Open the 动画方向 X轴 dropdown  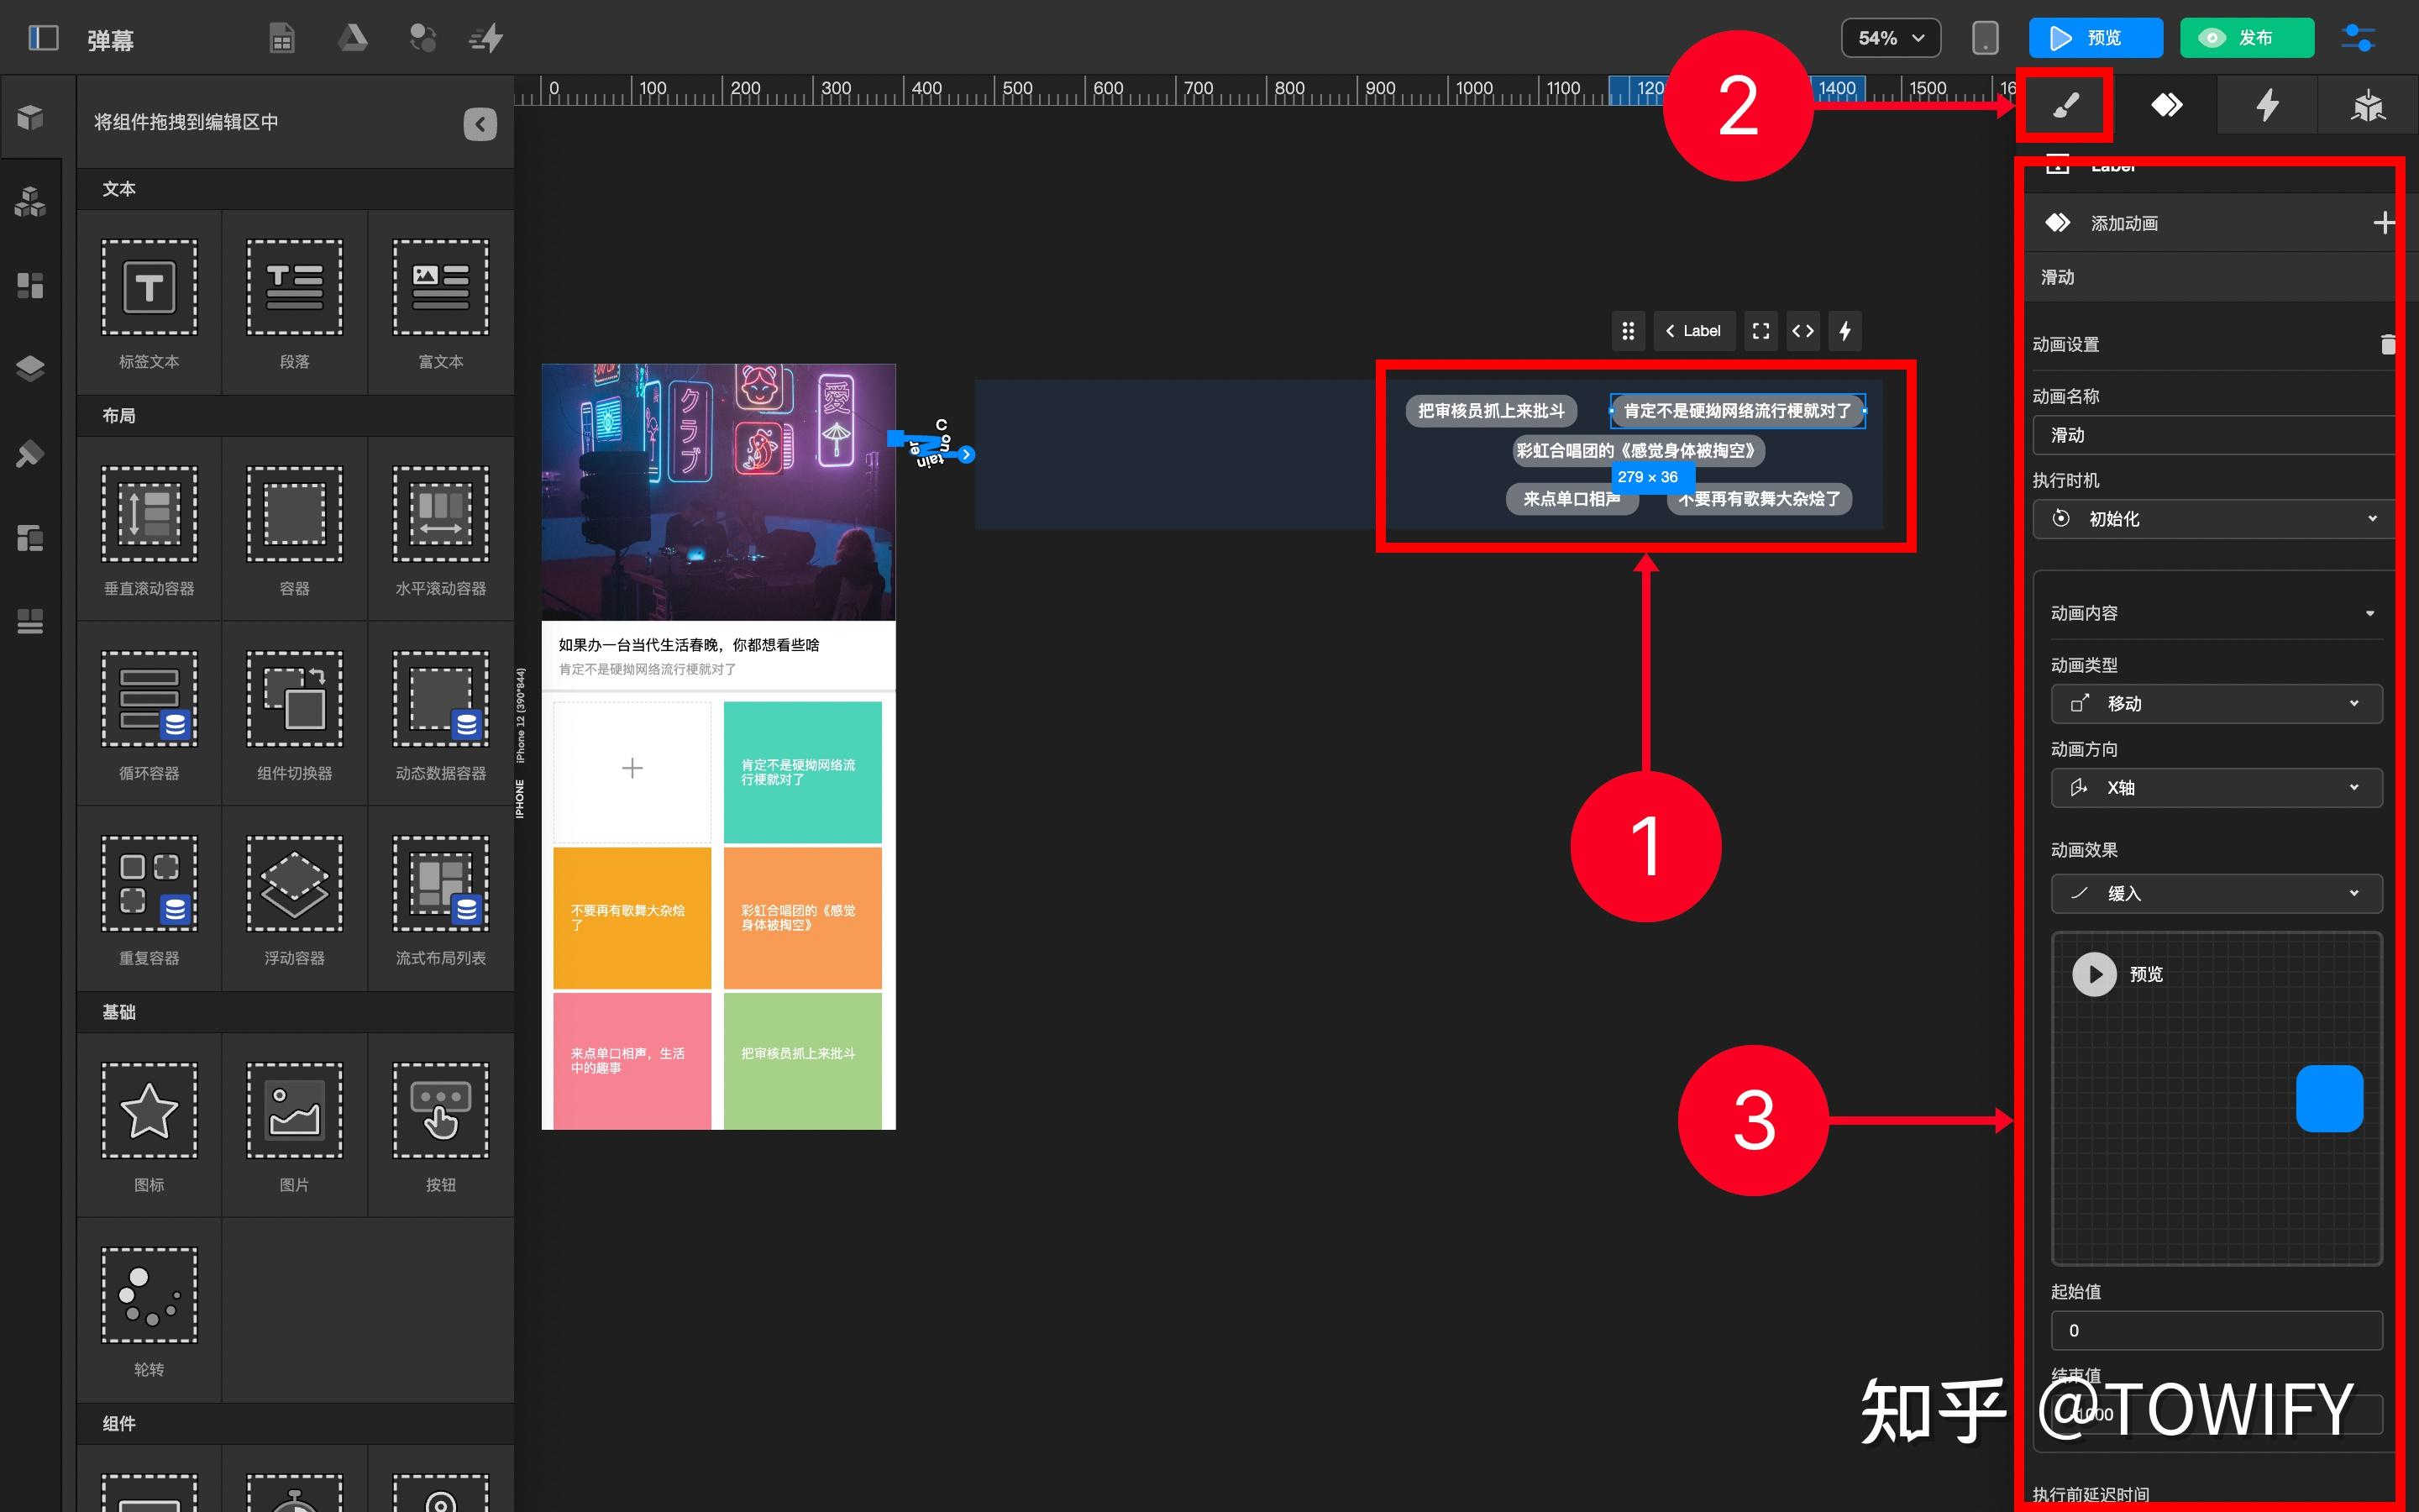(2216, 788)
